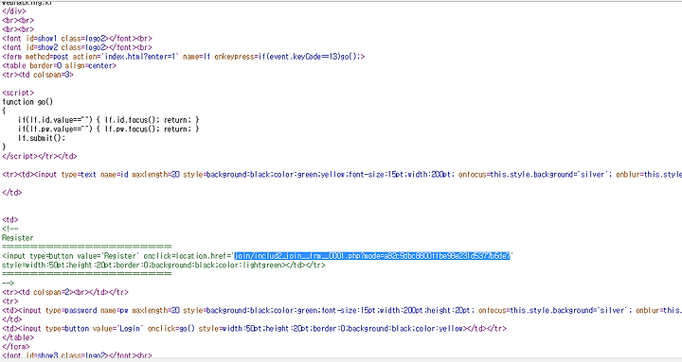Click the Register comment word
This screenshot has width=682, height=362.
coord(17,238)
